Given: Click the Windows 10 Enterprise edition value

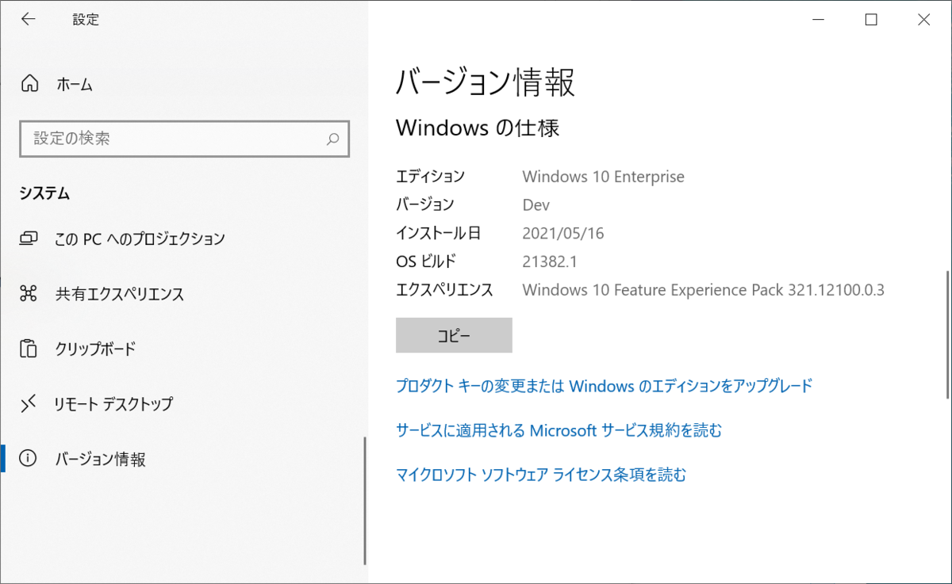Looking at the screenshot, I should point(603,176).
